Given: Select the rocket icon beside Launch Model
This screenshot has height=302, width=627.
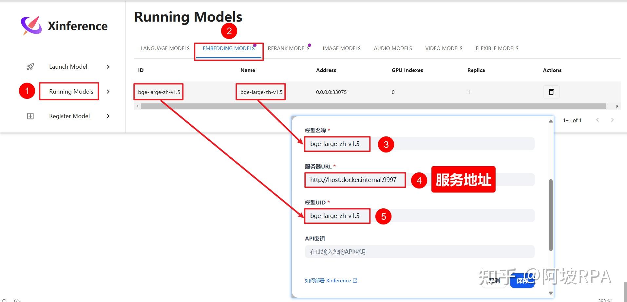Looking at the screenshot, I should (30, 66).
